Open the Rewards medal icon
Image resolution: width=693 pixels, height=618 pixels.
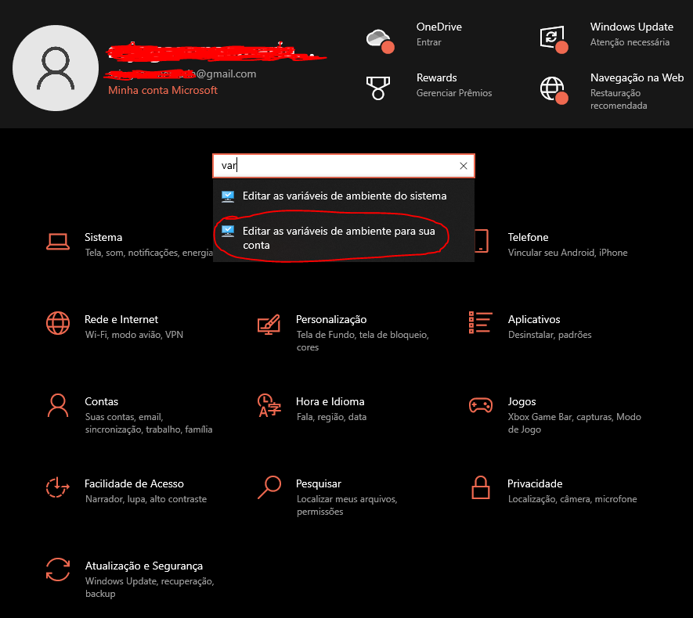(x=378, y=88)
